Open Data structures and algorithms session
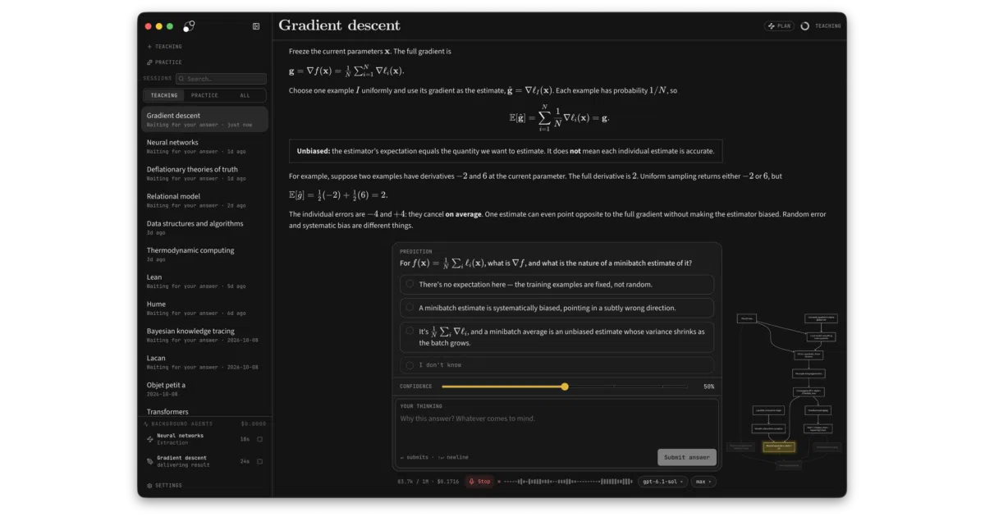The image size is (985, 517). pyautogui.click(x=204, y=227)
